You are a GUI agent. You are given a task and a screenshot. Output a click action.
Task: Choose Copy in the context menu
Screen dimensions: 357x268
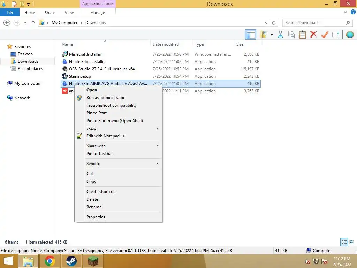tap(118, 181)
